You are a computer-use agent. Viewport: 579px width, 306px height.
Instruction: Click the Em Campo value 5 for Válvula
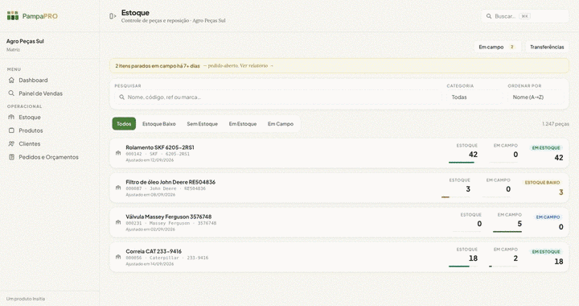[519, 224]
